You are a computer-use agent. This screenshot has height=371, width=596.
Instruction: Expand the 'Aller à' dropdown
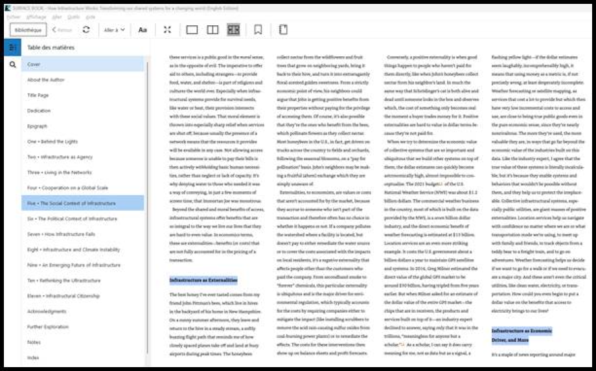[x=115, y=30]
